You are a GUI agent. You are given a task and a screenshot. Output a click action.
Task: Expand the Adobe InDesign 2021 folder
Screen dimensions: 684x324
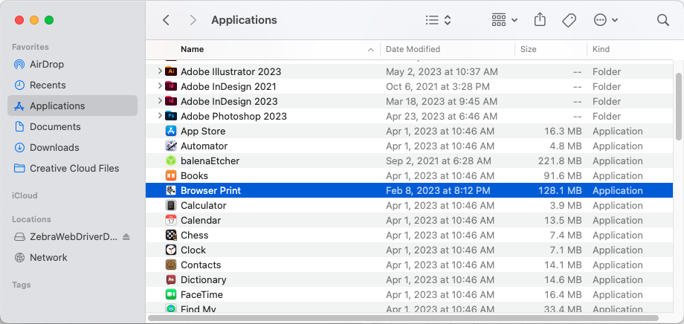[160, 86]
